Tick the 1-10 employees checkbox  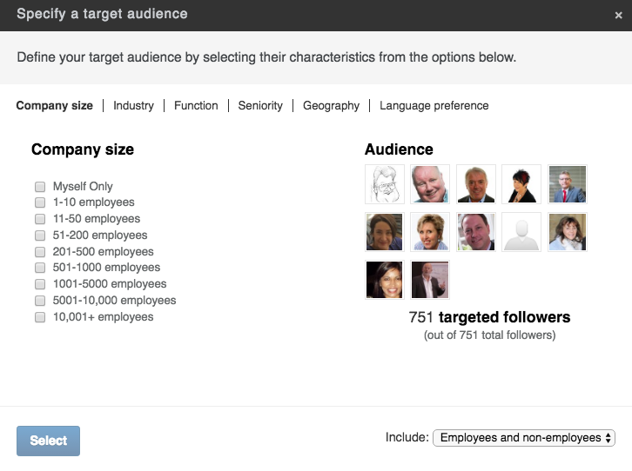(40, 202)
